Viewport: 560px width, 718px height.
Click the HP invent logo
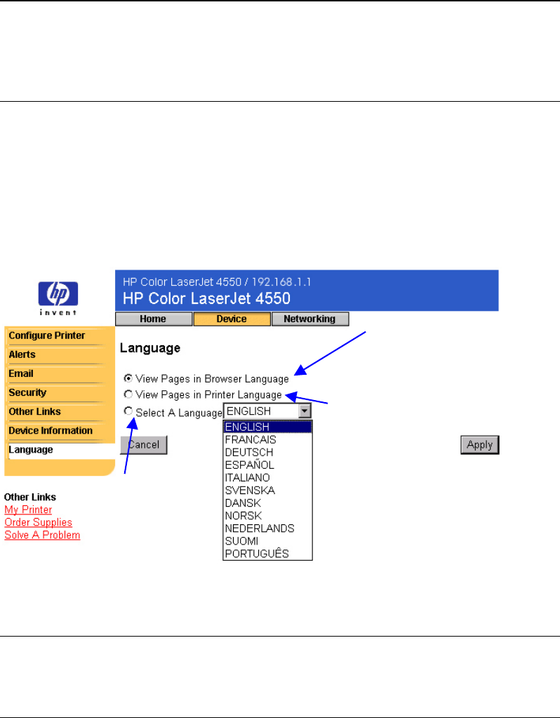point(58,298)
